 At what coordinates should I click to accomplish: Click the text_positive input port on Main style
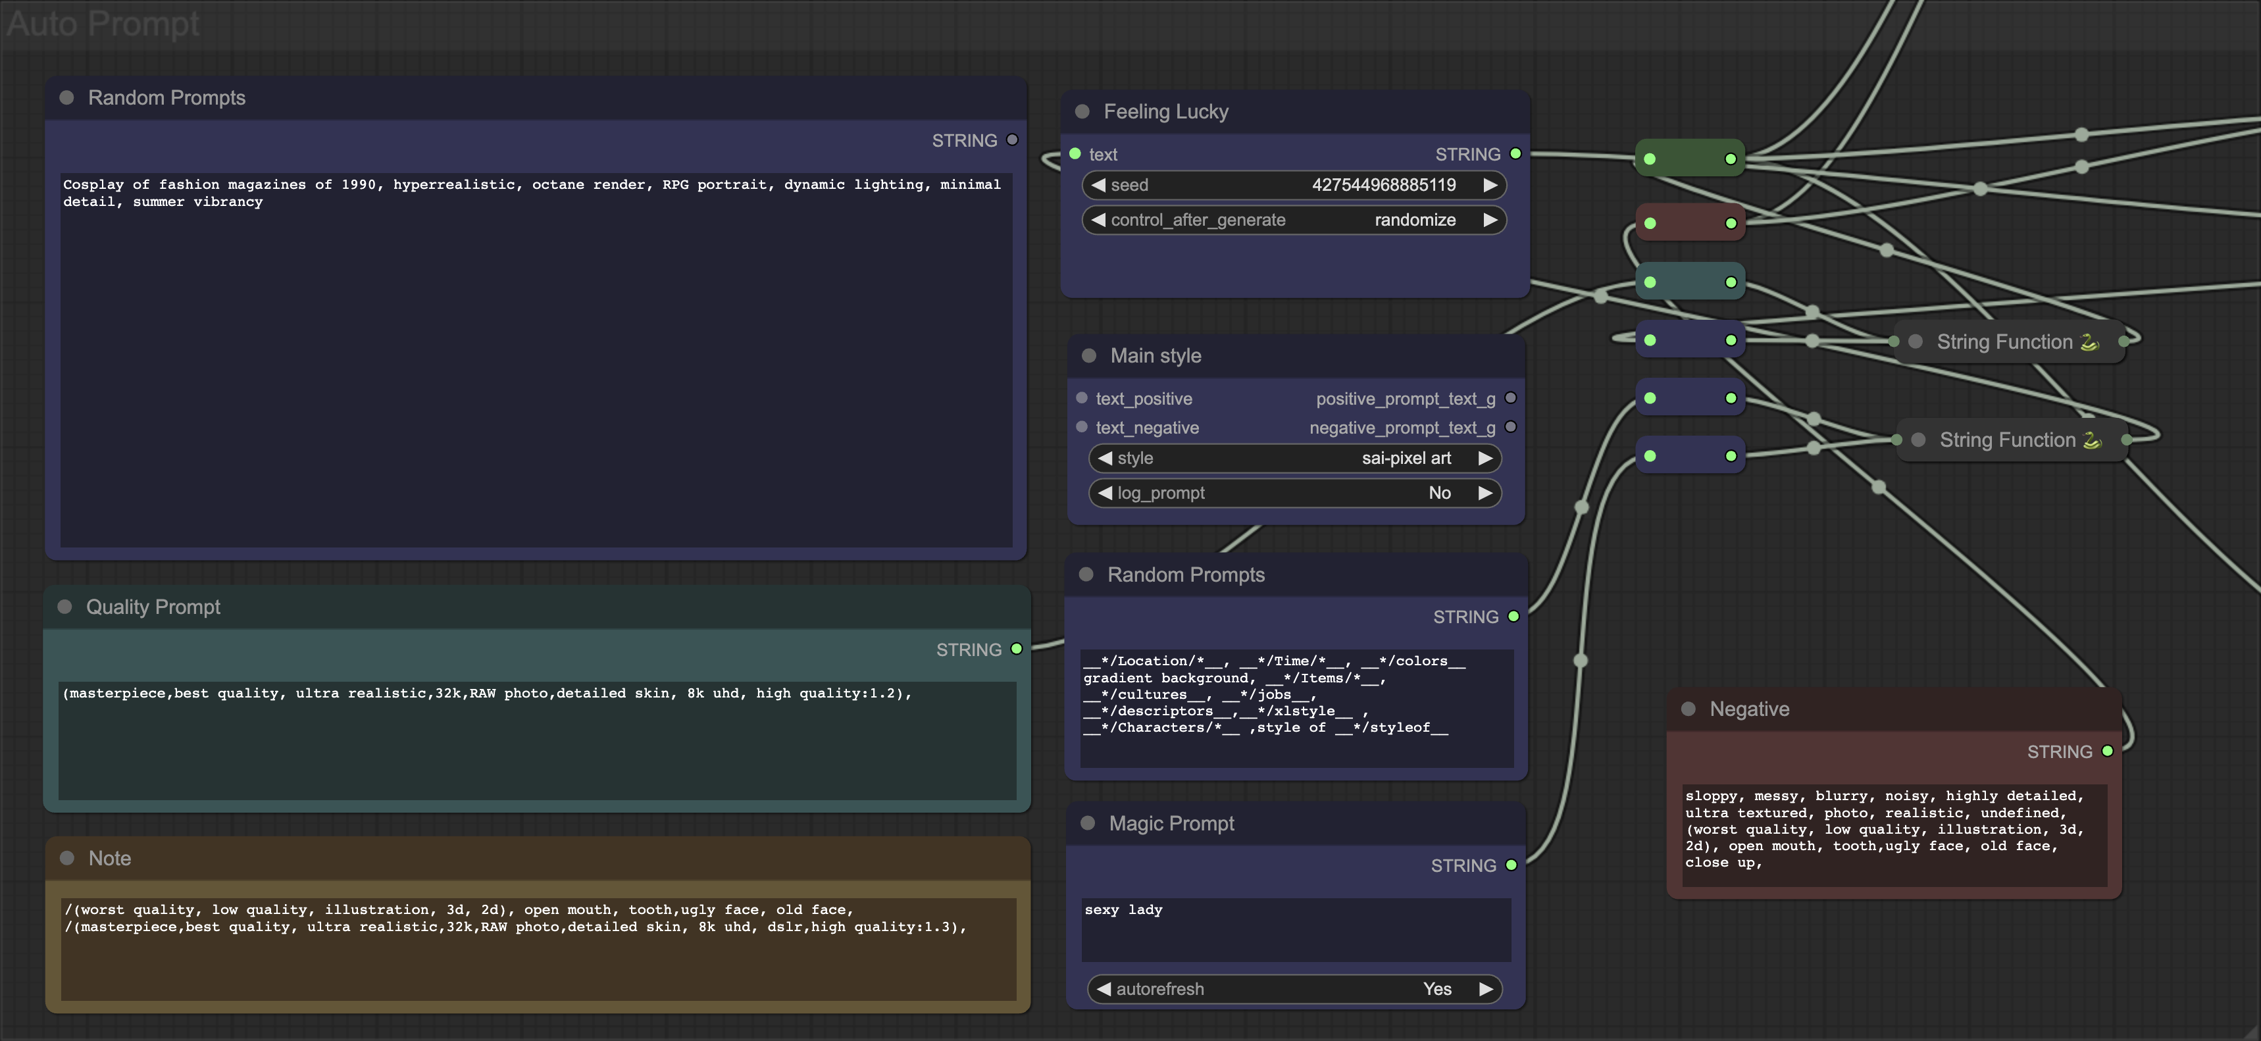click(x=1082, y=397)
